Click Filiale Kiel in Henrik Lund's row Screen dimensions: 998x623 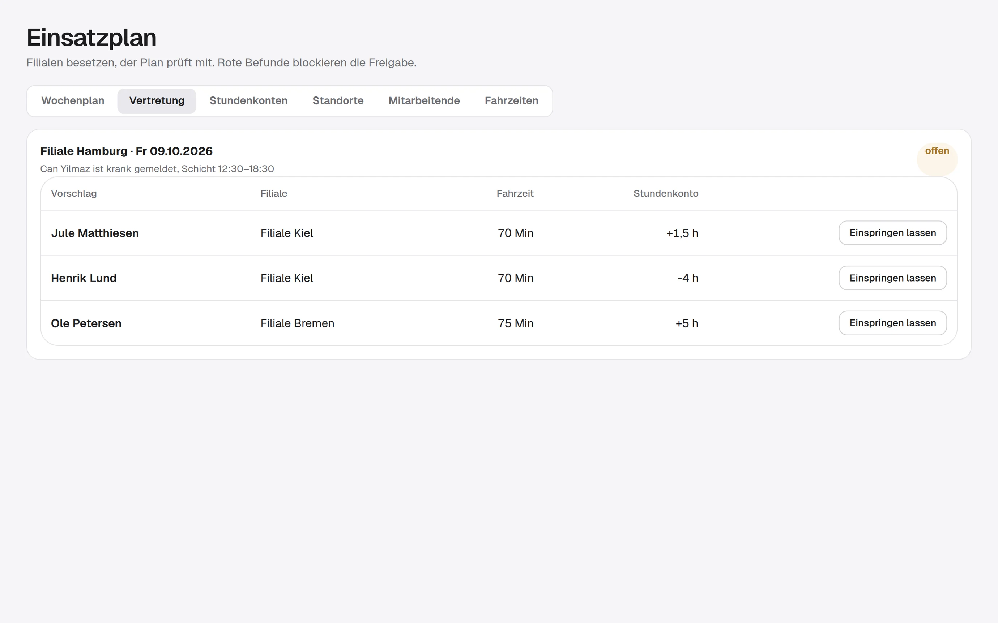(286, 278)
